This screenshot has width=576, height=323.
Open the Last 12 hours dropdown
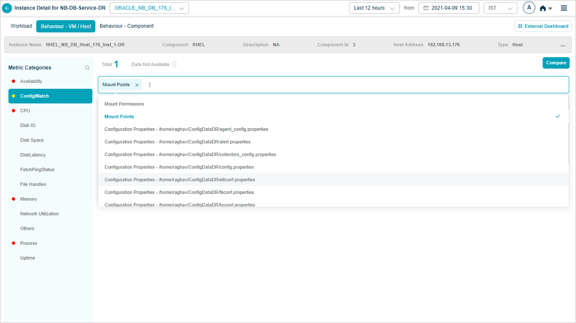click(374, 8)
